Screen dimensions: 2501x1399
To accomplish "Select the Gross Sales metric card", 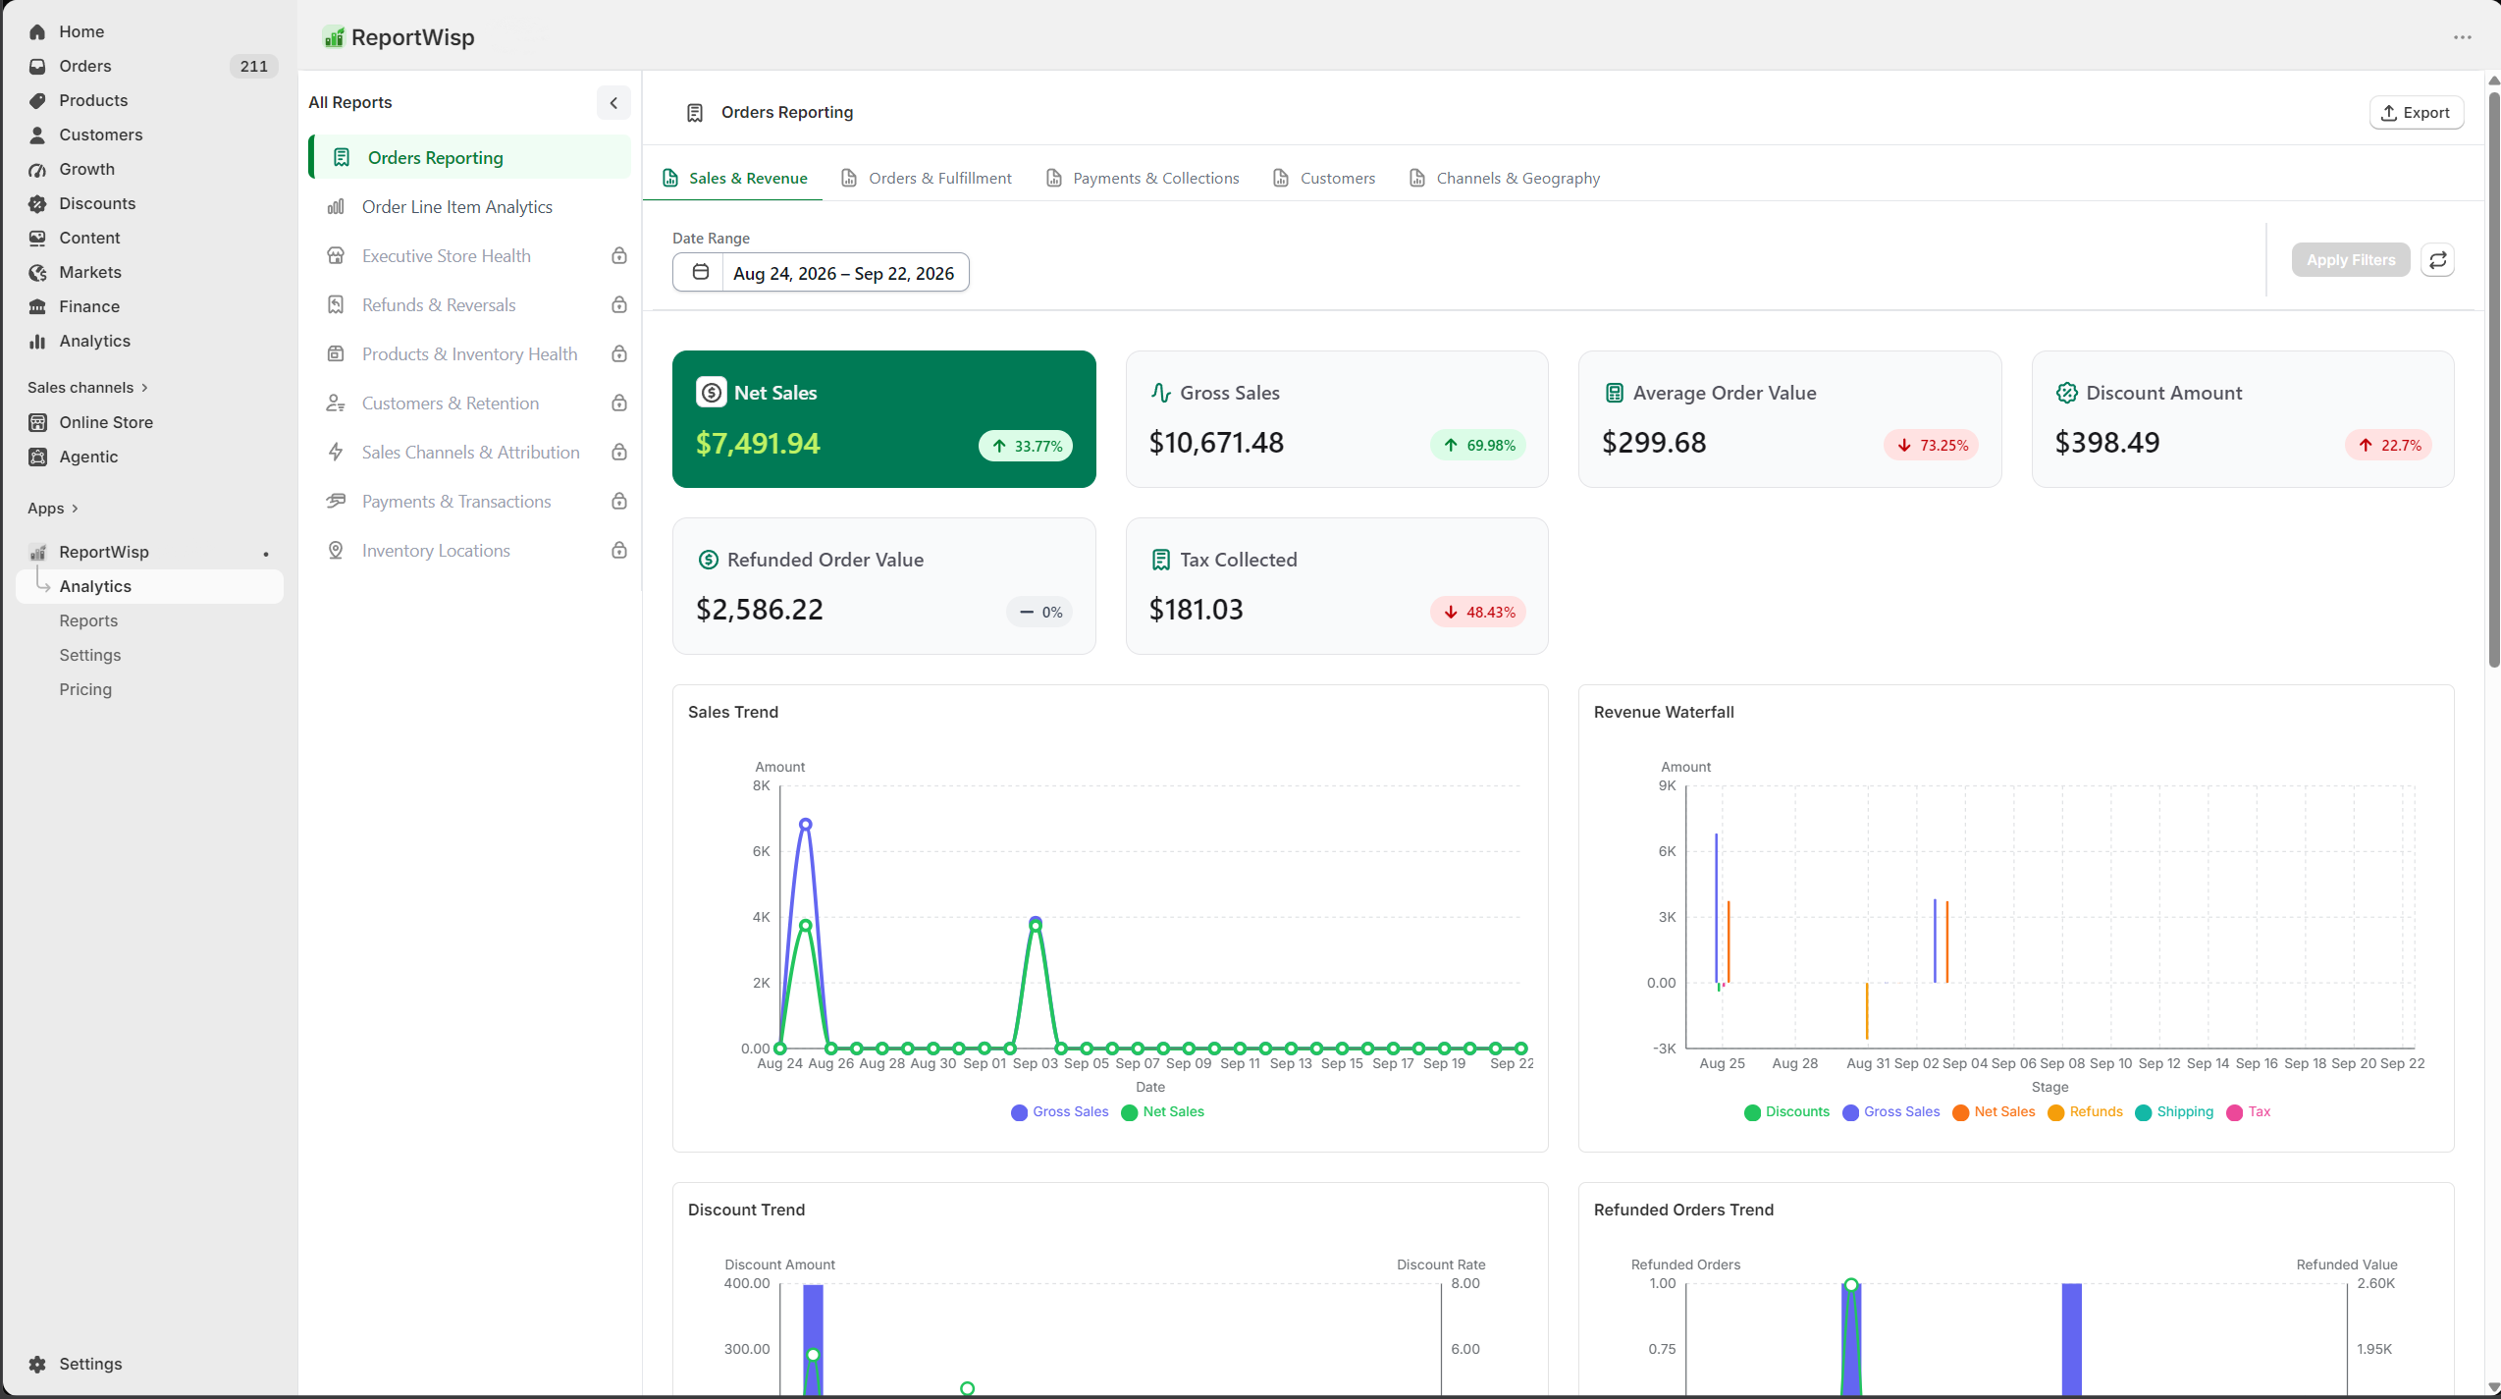I will tap(1337, 419).
